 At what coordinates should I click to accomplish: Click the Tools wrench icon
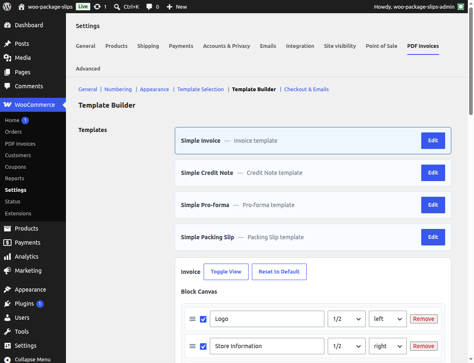click(7, 332)
